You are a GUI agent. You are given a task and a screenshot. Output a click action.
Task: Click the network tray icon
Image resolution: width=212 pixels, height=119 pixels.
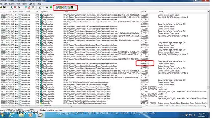click(190, 115)
